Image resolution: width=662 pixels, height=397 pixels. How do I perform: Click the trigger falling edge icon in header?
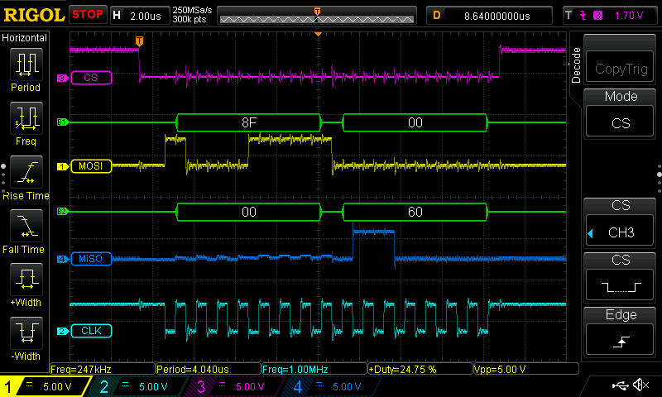point(583,16)
